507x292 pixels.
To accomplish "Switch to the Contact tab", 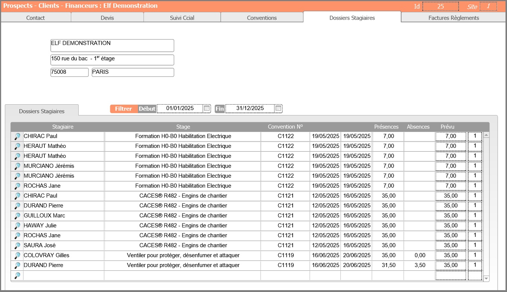I will (x=35, y=18).
